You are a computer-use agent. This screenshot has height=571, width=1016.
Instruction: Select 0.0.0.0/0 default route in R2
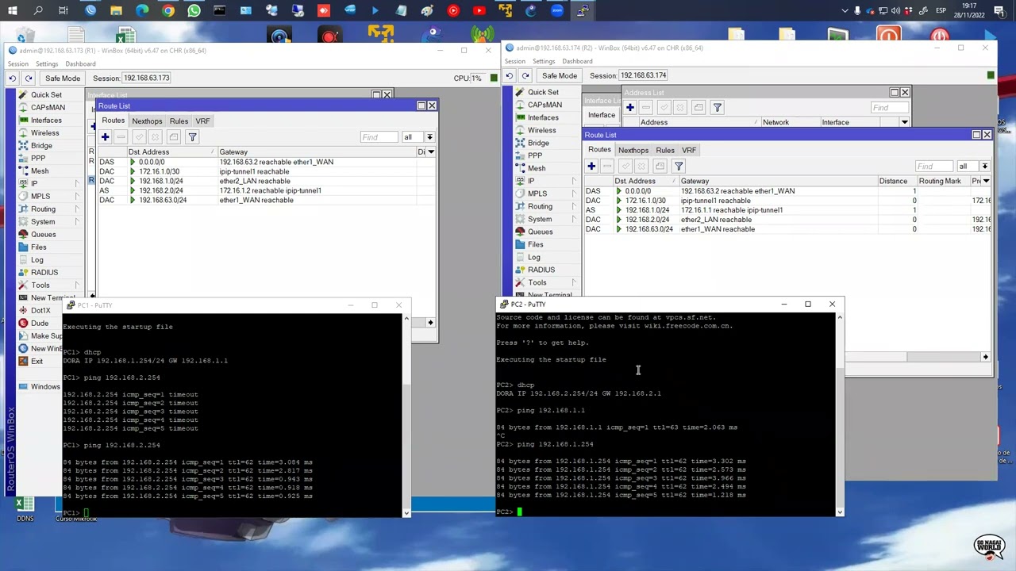coord(786,191)
